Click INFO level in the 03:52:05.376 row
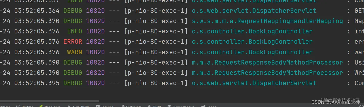Image resolution: width=364 pixels, height=107 pixels. [75, 31]
